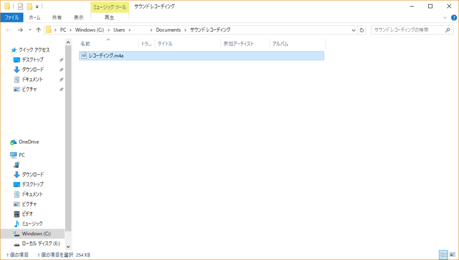The height and width of the screenshot is (260, 459).
Task: Open the recent locations dropdown arrow
Action: coord(30,30)
